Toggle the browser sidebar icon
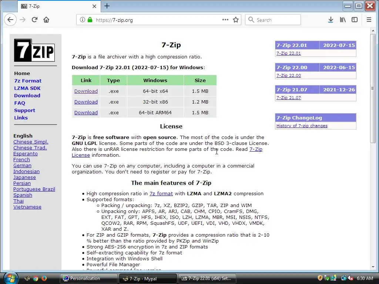The height and width of the screenshot is (284, 379). 355,20
